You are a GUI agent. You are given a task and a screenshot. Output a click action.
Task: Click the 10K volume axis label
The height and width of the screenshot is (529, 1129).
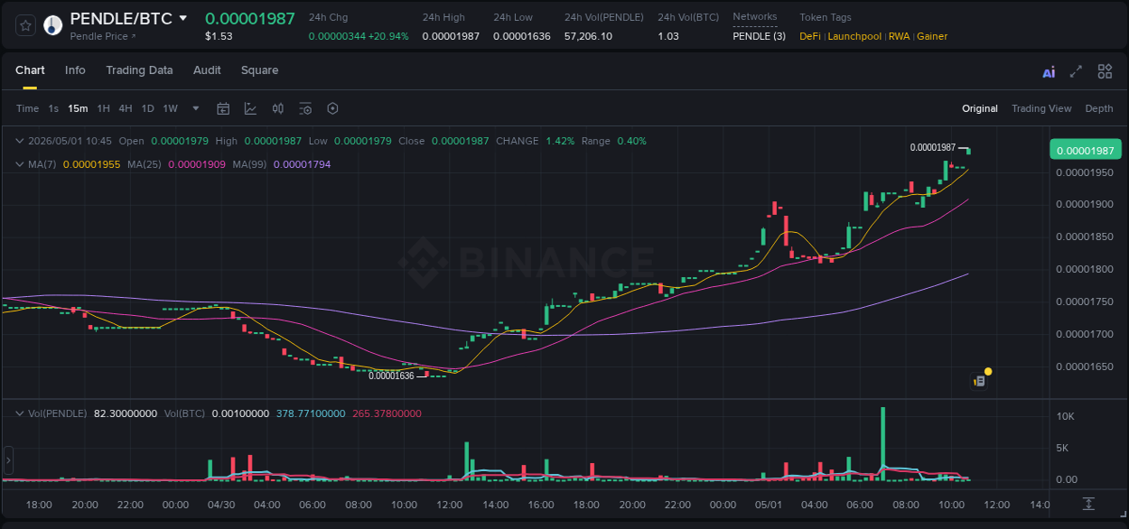(1065, 416)
